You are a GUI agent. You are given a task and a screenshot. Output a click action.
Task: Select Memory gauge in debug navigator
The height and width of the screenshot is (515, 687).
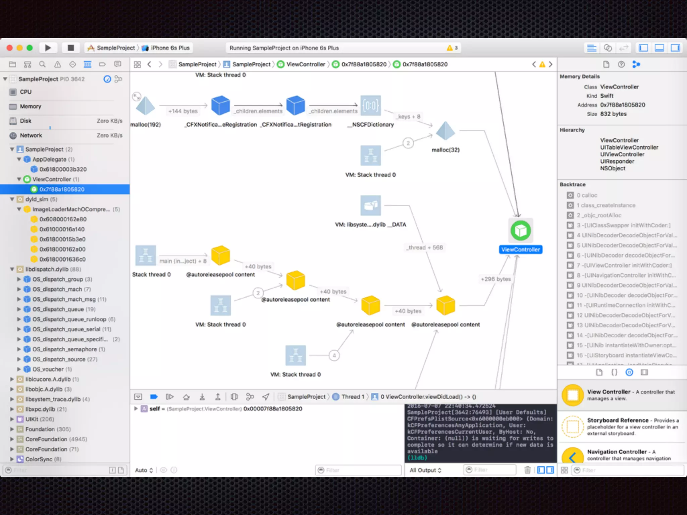click(30, 106)
